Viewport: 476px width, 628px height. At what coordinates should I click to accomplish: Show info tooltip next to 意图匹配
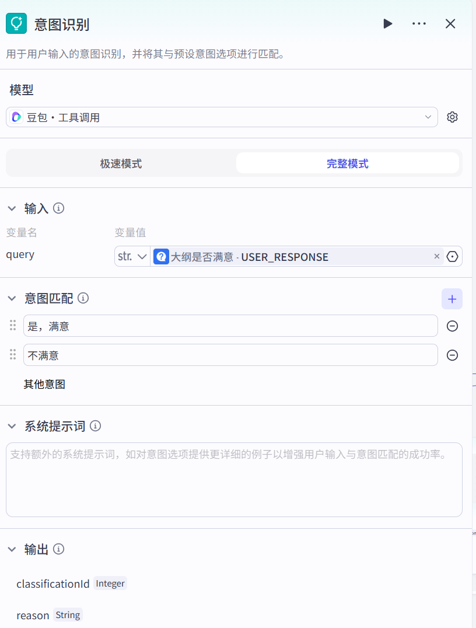(83, 298)
